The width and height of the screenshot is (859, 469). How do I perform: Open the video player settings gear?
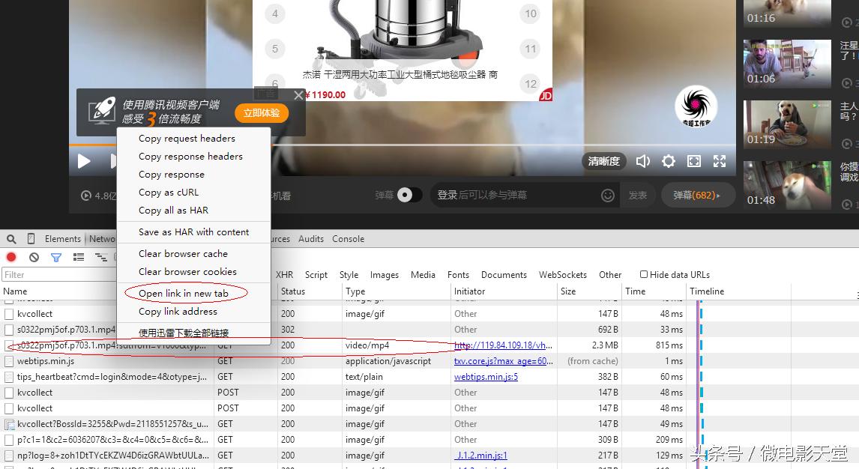[x=668, y=160]
